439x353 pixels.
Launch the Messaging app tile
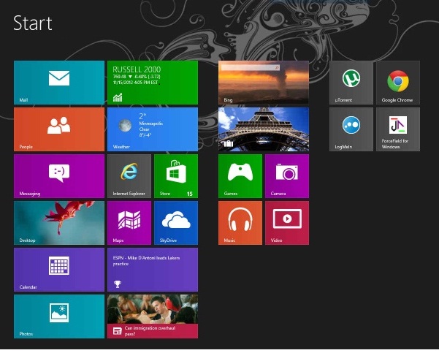click(59, 176)
